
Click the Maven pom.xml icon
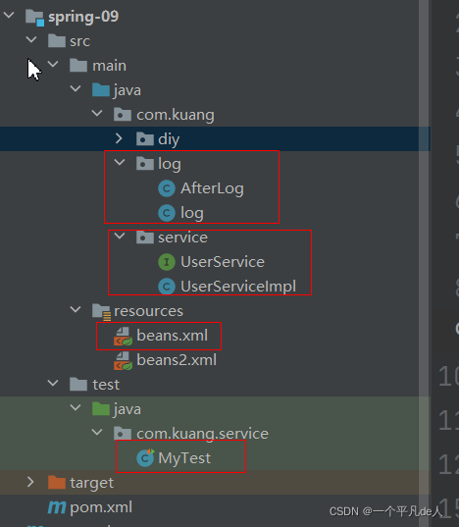click(57, 507)
